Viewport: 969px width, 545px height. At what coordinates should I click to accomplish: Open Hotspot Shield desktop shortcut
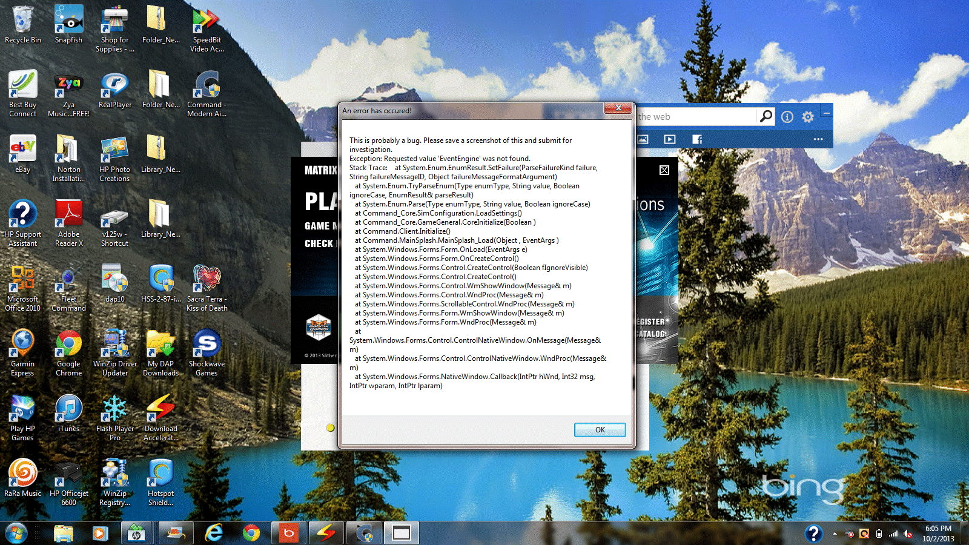161,483
